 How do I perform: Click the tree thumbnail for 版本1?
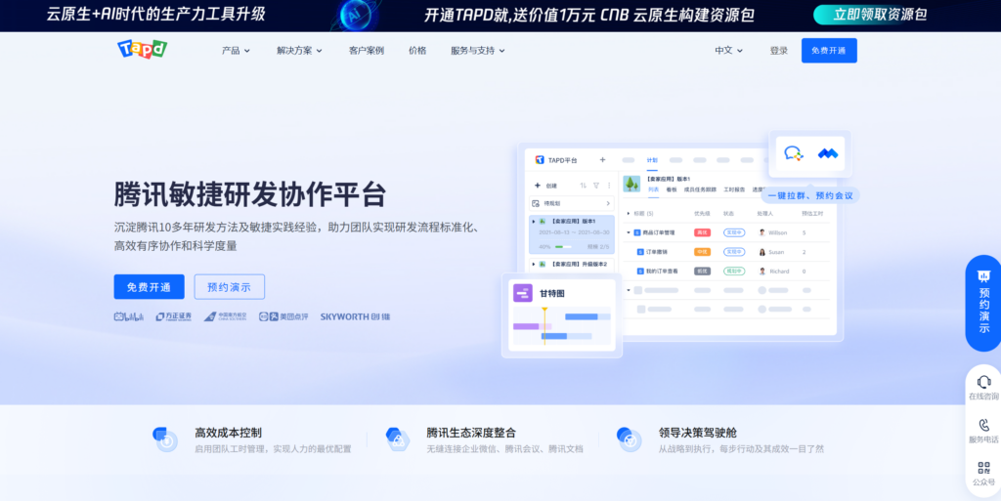(x=632, y=185)
